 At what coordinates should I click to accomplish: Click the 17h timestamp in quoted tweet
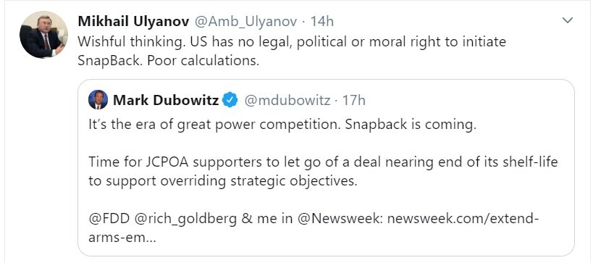coord(354,100)
